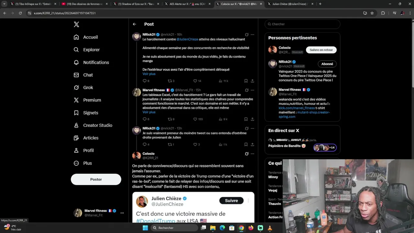Open Chat in sidebar
414x233 pixels.
(x=83, y=75)
